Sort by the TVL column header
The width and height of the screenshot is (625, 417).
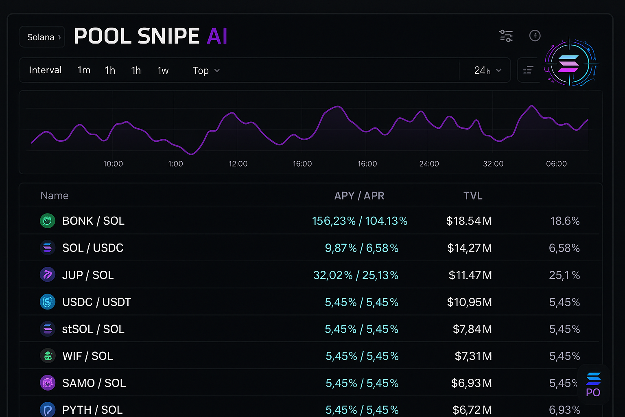click(x=473, y=196)
